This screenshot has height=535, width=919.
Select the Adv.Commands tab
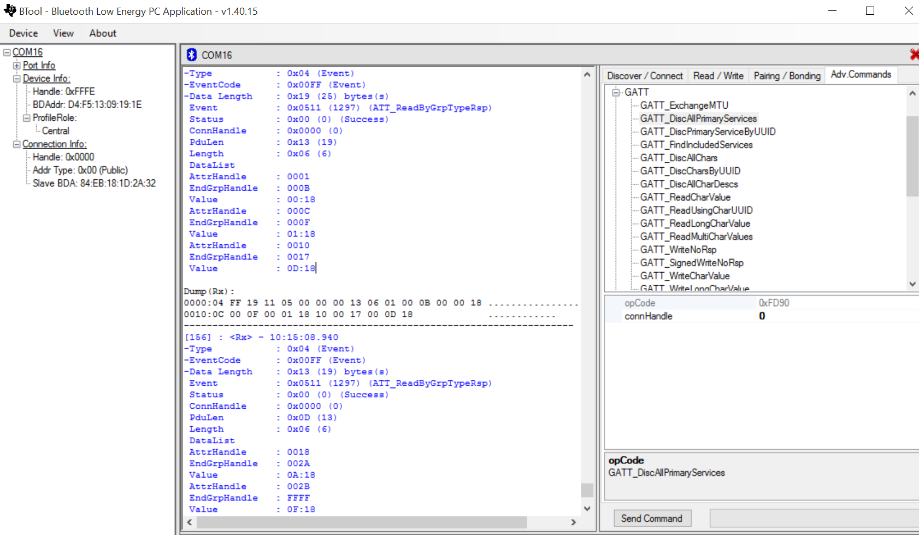tap(861, 74)
